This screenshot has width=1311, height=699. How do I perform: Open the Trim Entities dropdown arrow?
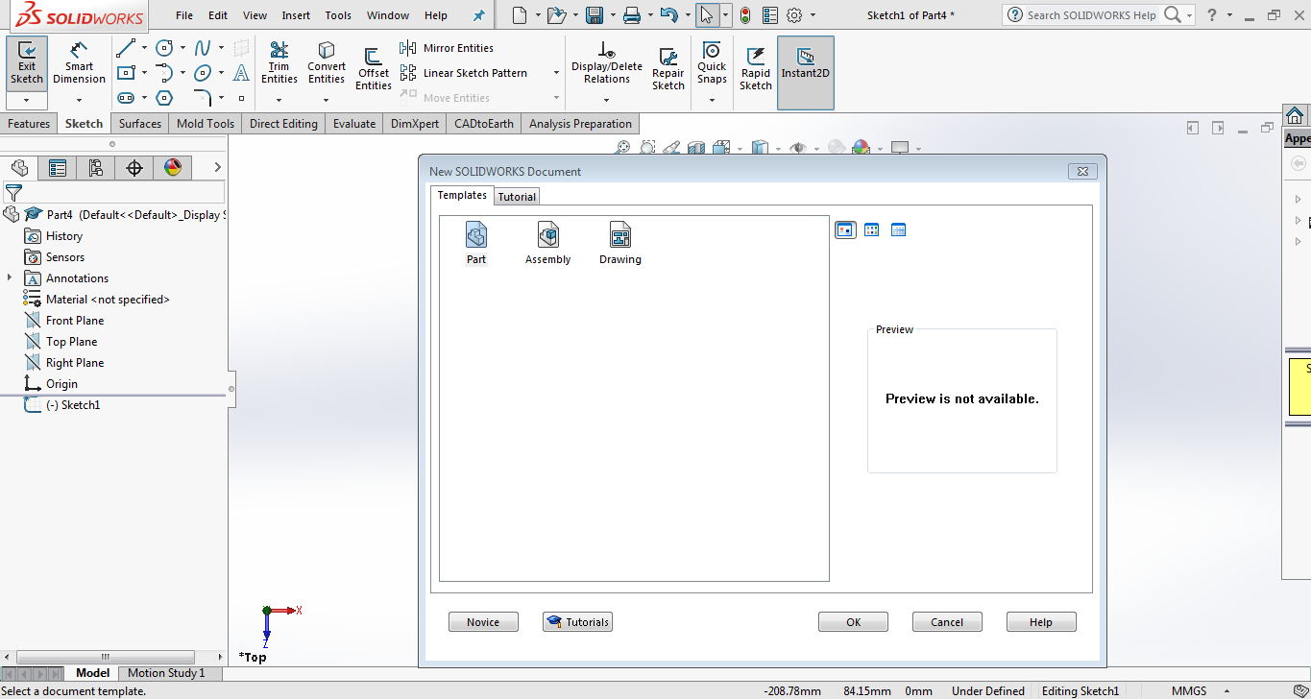[x=279, y=100]
